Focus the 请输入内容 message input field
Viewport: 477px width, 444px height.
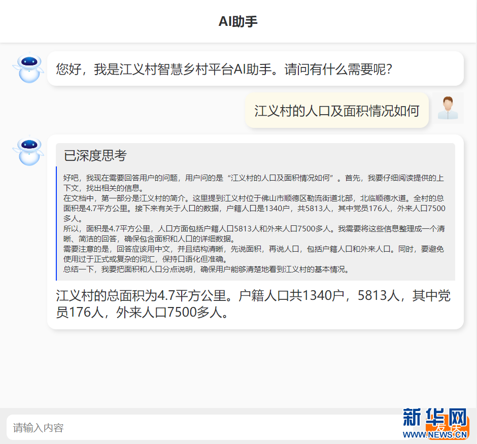[203, 427]
